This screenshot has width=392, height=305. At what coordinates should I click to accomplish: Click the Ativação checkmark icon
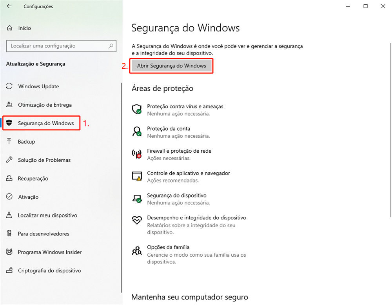[x=9, y=197]
